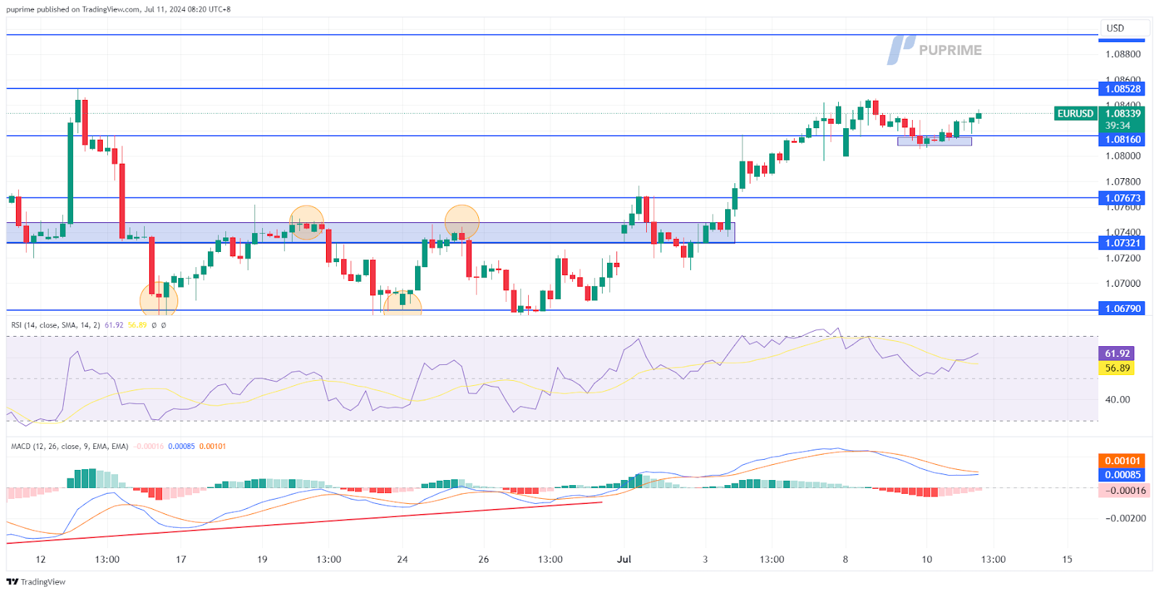Image resolution: width=1159 pixels, height=593 pixels.
Task: Click the 1.06790 support price label
Action: 1122,308
